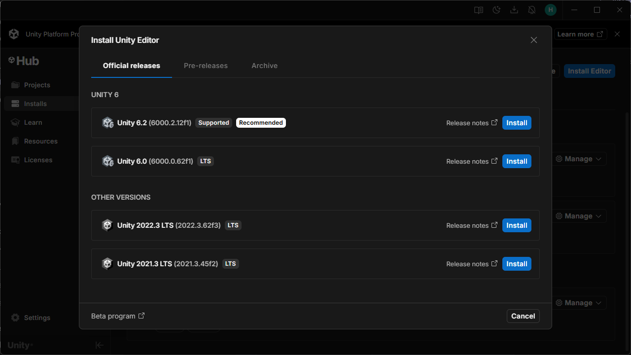Open the book icon in title bar

pos(478,10)
